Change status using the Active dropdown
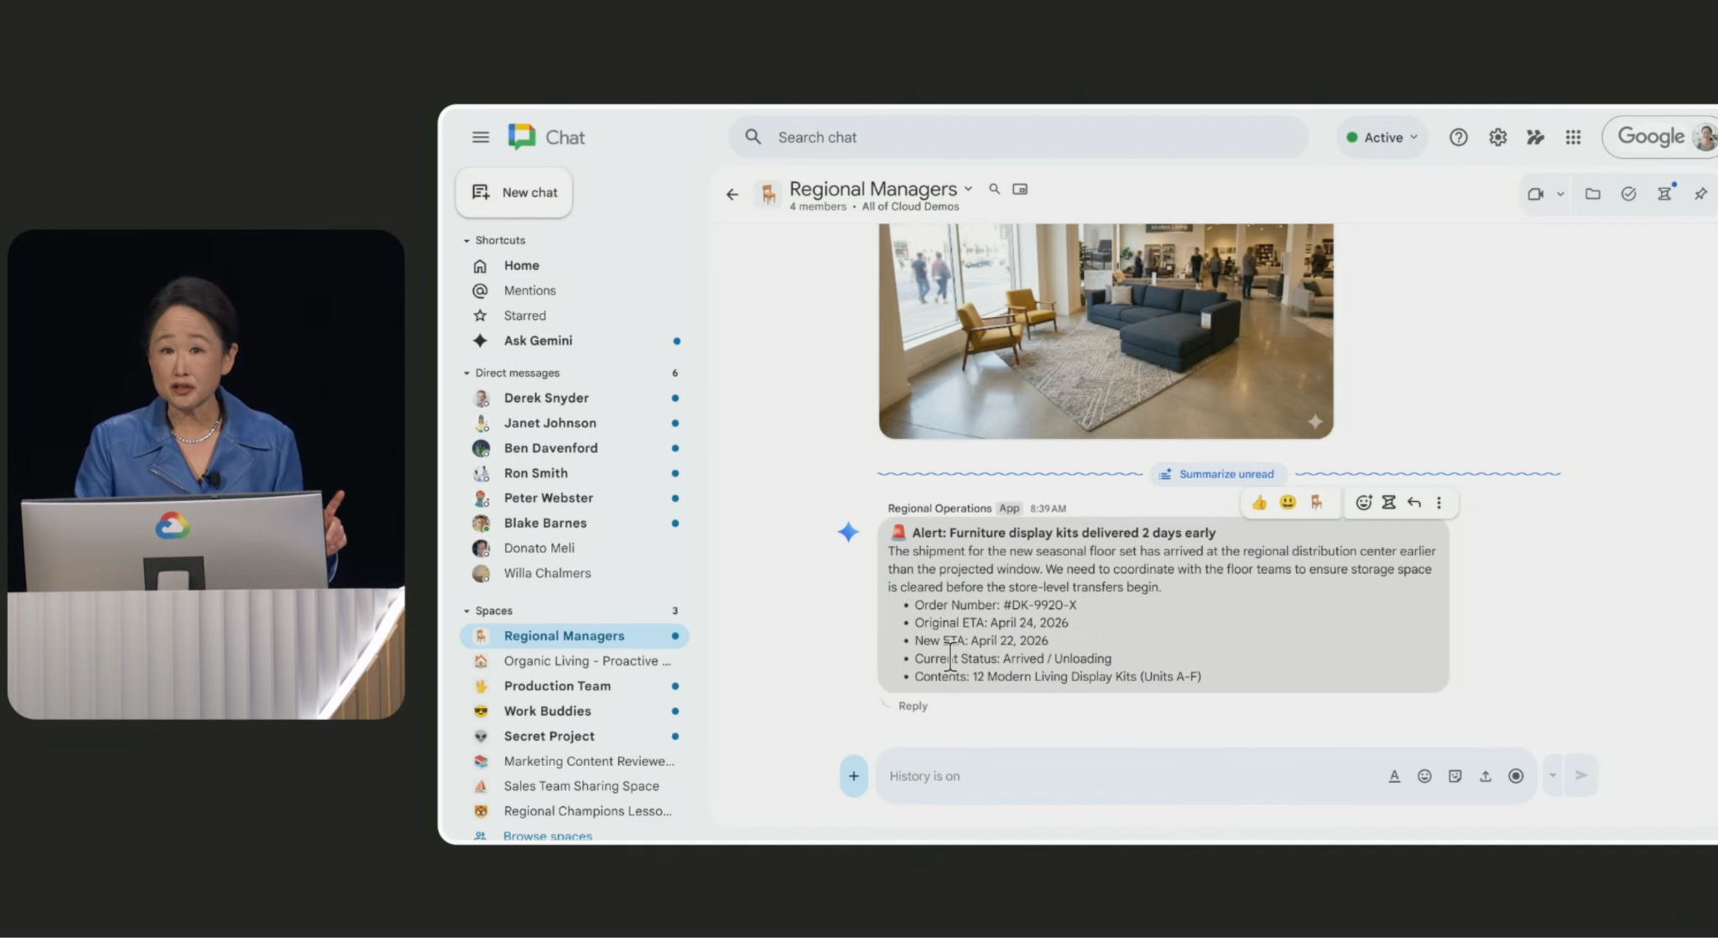The height and width of the screenshot is (938, 1718). (1381, 137)
